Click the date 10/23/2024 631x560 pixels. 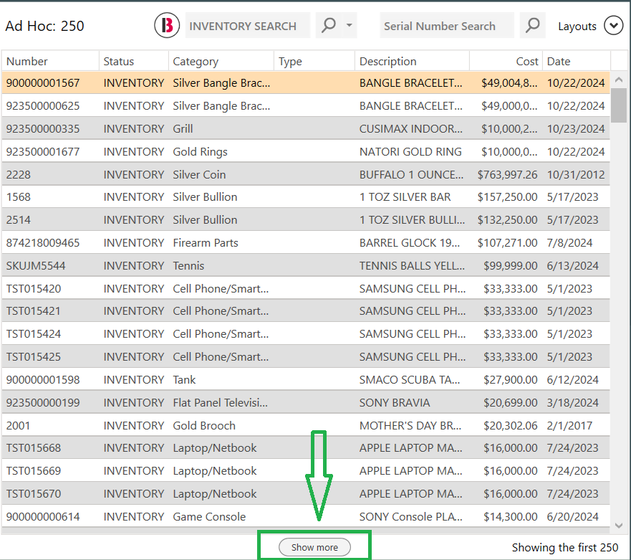(576, 128)
